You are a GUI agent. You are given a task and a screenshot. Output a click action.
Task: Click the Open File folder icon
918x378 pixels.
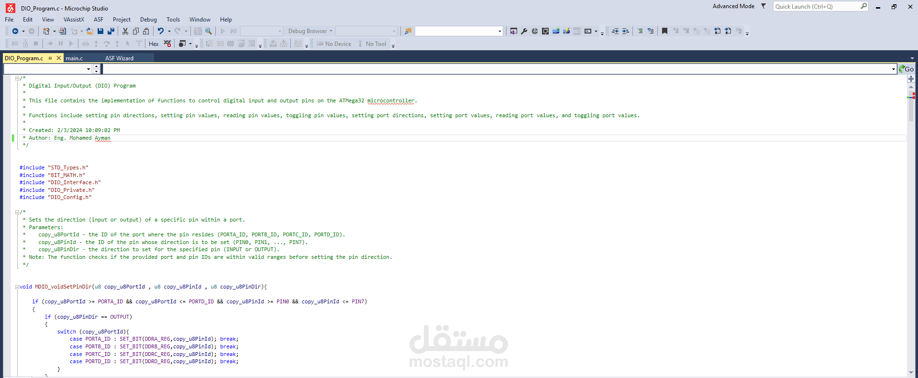point(89,31)
